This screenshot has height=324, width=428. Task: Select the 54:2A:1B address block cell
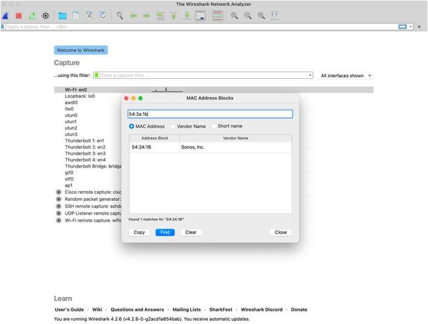tap(155, 147)
